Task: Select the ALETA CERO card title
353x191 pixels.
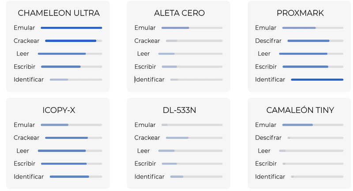Action: point(180,13)
